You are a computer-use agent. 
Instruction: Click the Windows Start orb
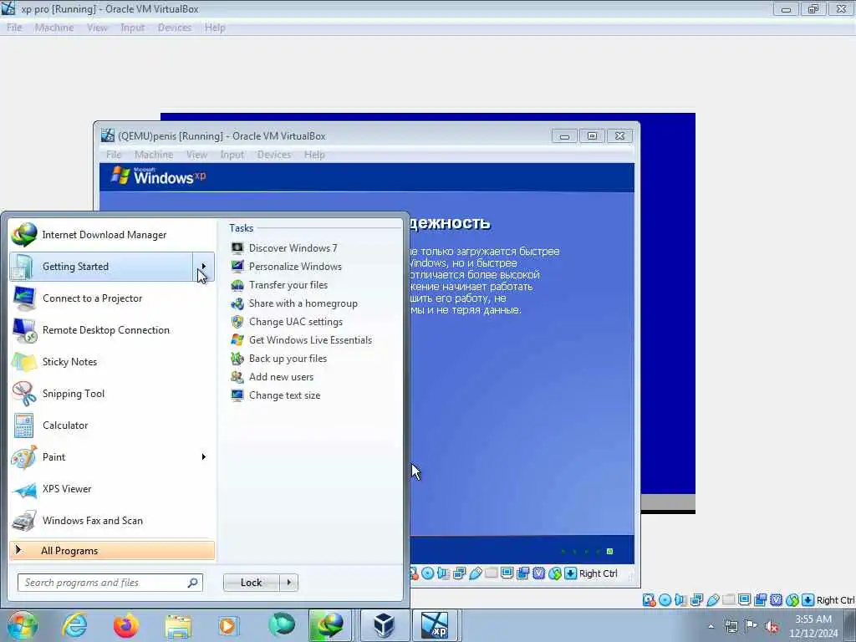(x=23, y=625)
